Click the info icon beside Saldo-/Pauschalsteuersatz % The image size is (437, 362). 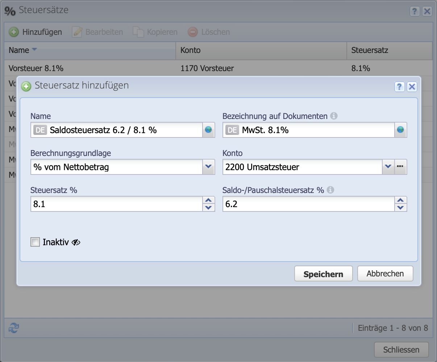click(330, 190)
